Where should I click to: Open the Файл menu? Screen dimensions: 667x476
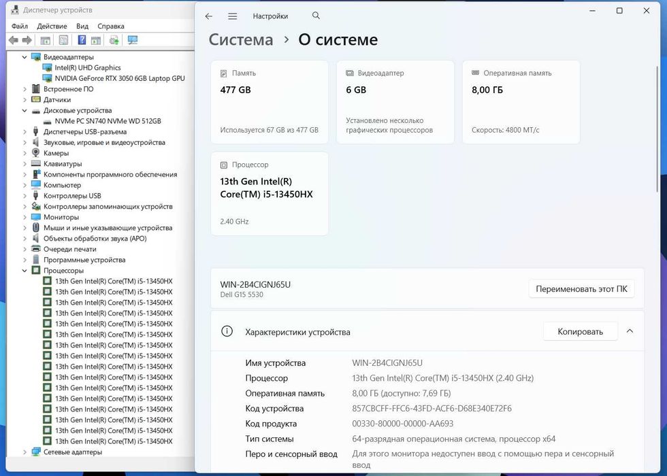(x=20, y=26)
